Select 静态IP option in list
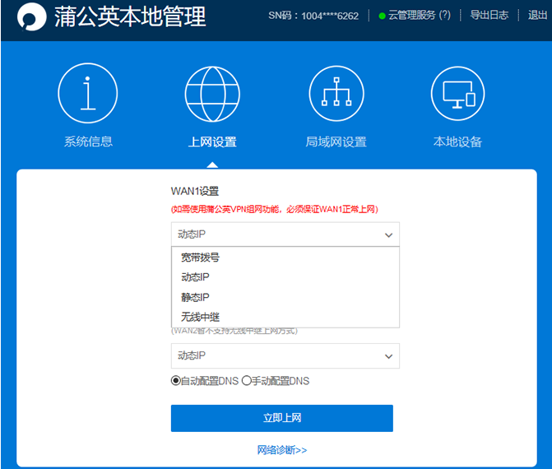 (195, 297)
